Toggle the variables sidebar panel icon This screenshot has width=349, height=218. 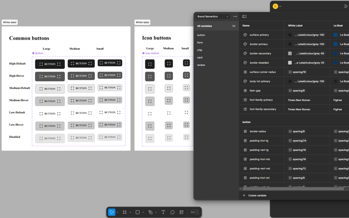pos(244,16)
